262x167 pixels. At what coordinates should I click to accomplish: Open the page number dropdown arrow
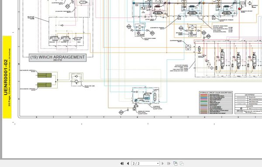tap(158, 164)
